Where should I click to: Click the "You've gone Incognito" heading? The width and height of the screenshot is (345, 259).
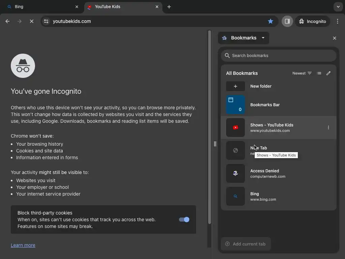(46, 91)
